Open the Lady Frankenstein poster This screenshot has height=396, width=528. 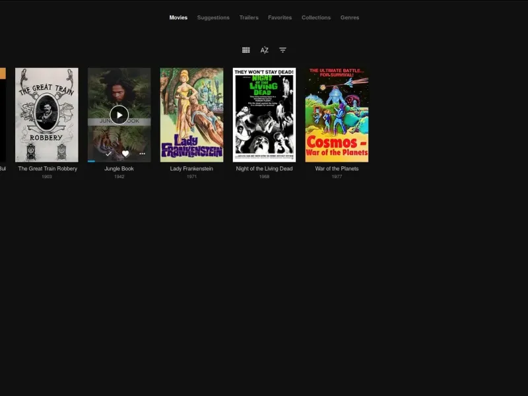191,115
